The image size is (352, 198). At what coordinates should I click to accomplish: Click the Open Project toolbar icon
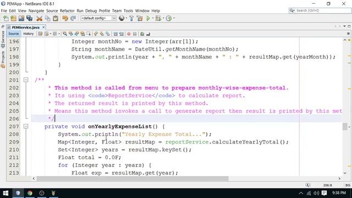(21, 18)
